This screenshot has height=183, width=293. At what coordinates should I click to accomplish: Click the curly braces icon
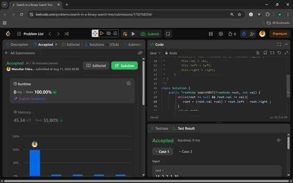[272, 53]
